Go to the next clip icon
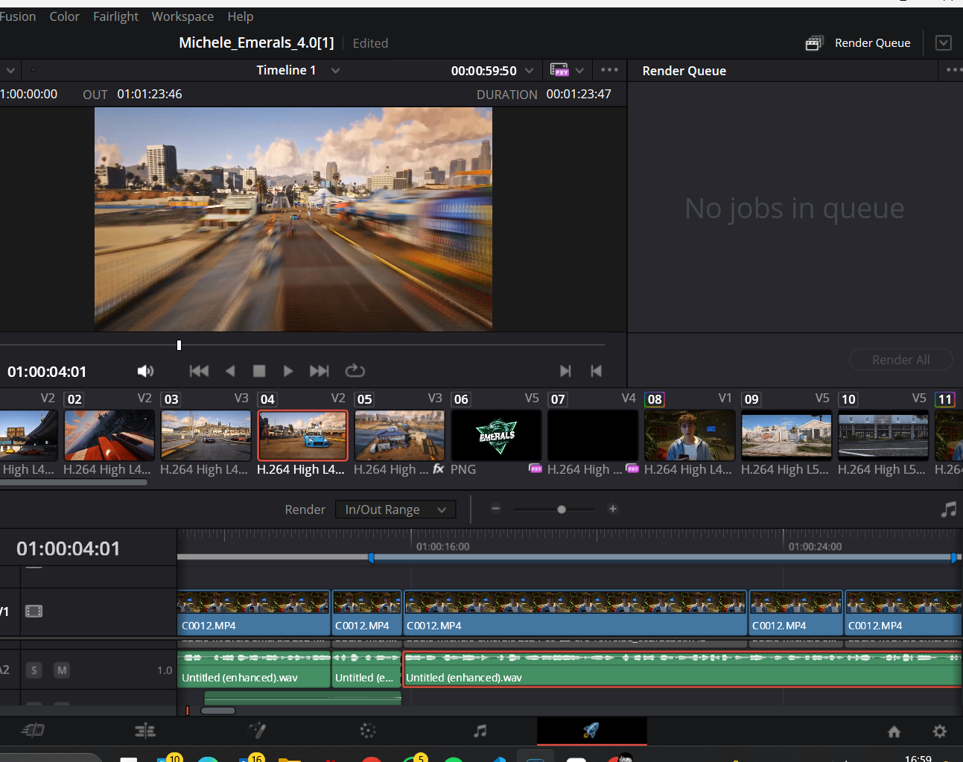 click(x=565, y=371)
